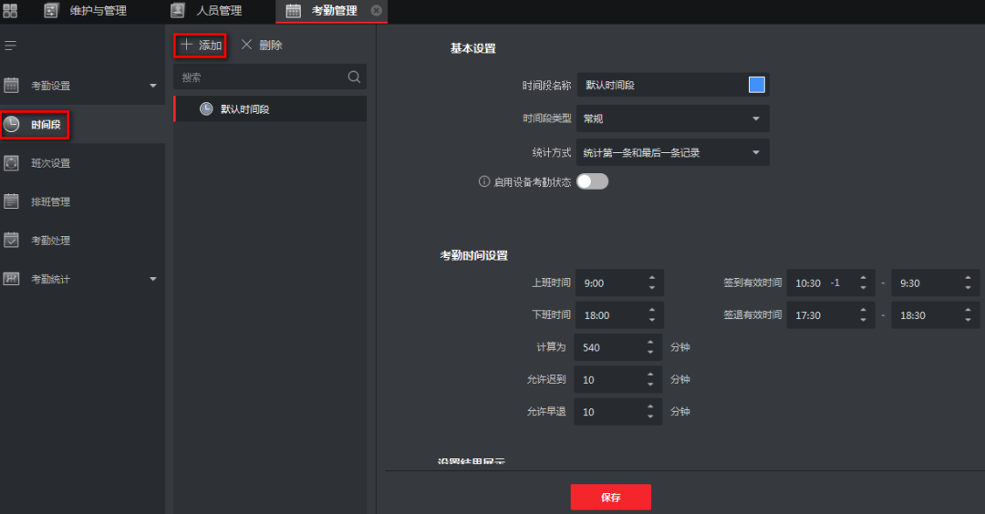
Task: Click the red 保存 button
Action: point(610,498)
